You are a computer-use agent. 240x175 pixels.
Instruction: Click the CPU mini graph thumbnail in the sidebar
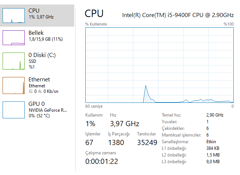coord(14,16)
